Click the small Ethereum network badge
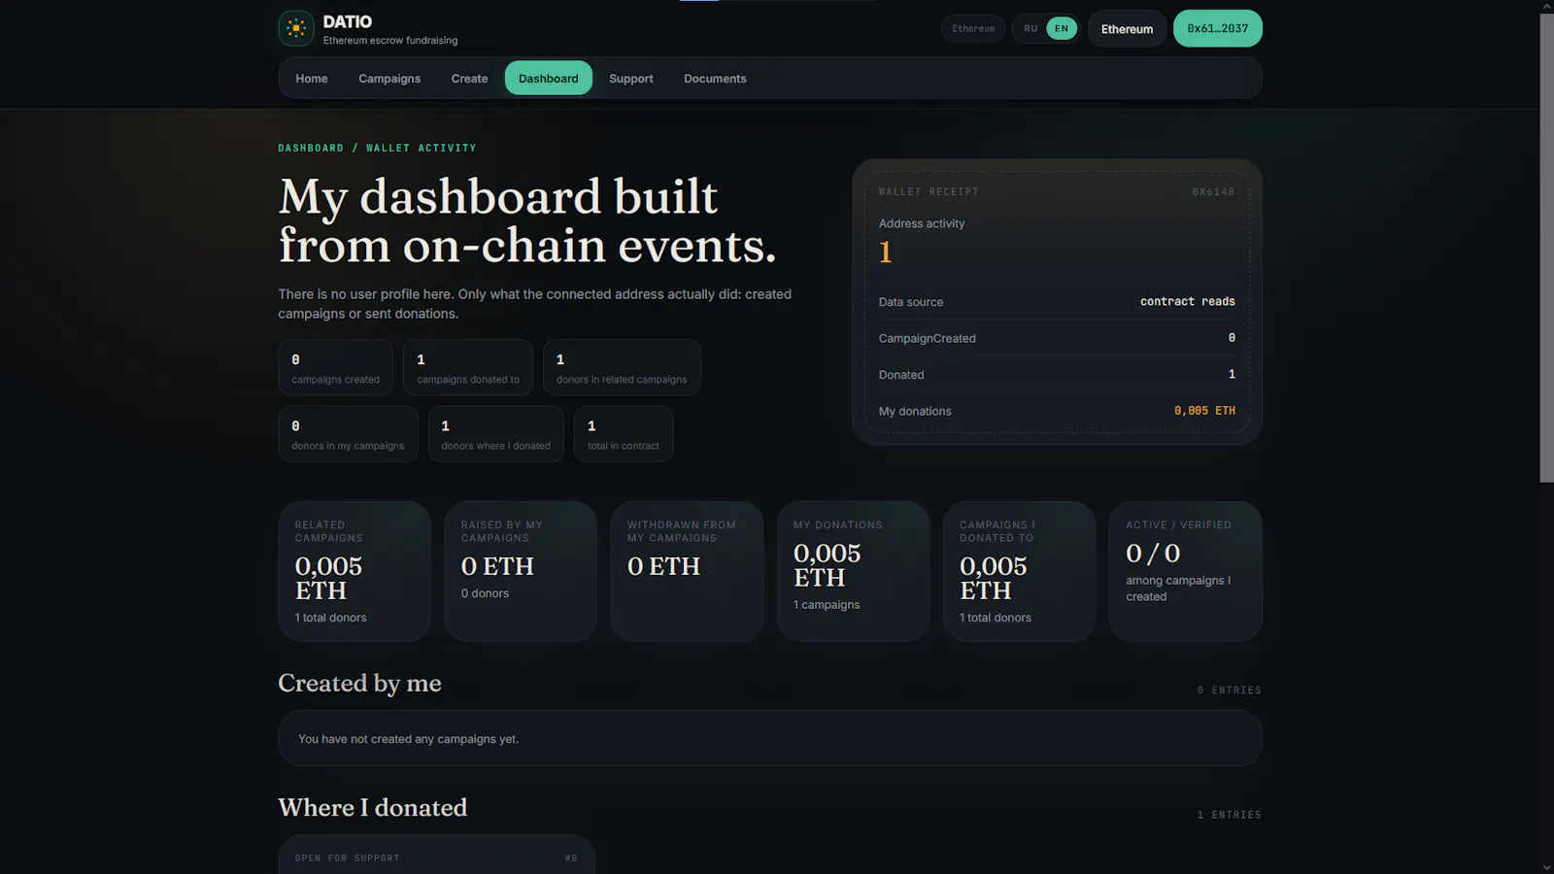Viewport: 1554px width, 874px height. (x=973, y=28)
